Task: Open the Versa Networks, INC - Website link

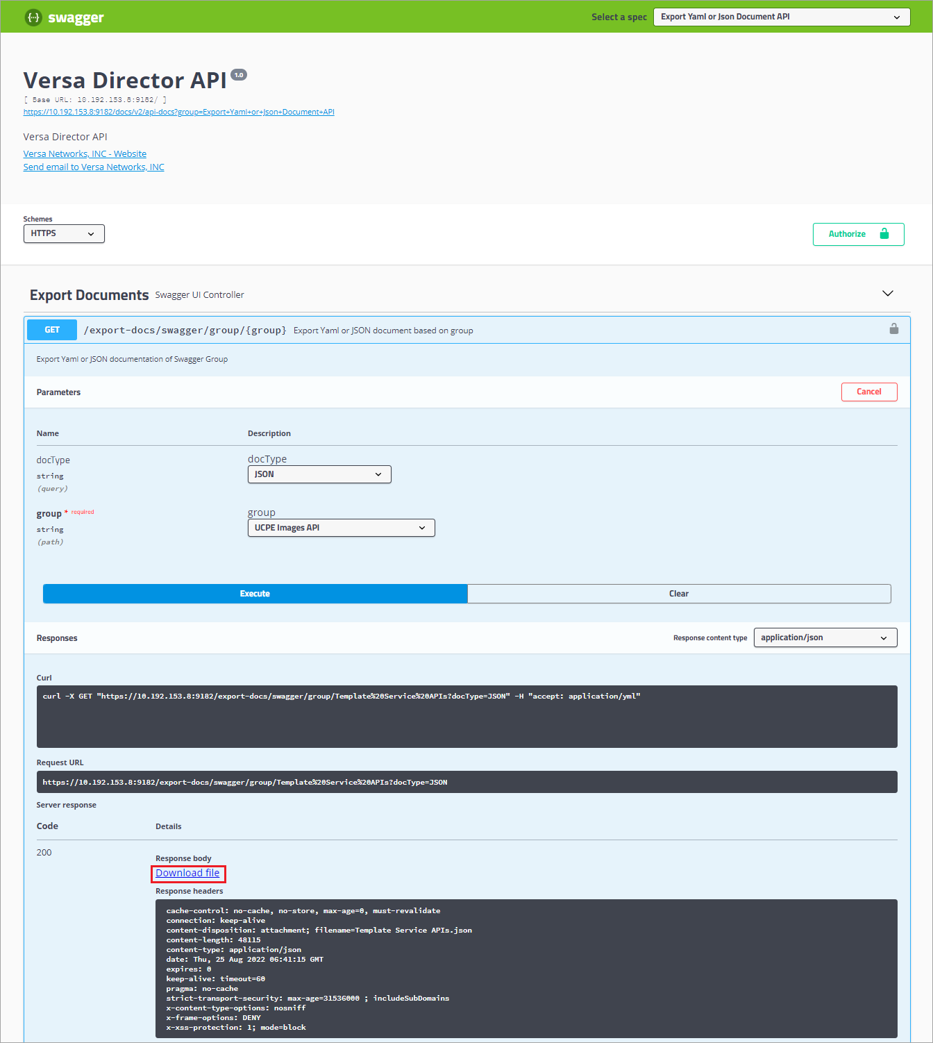Action: click(x=85, y=154)
